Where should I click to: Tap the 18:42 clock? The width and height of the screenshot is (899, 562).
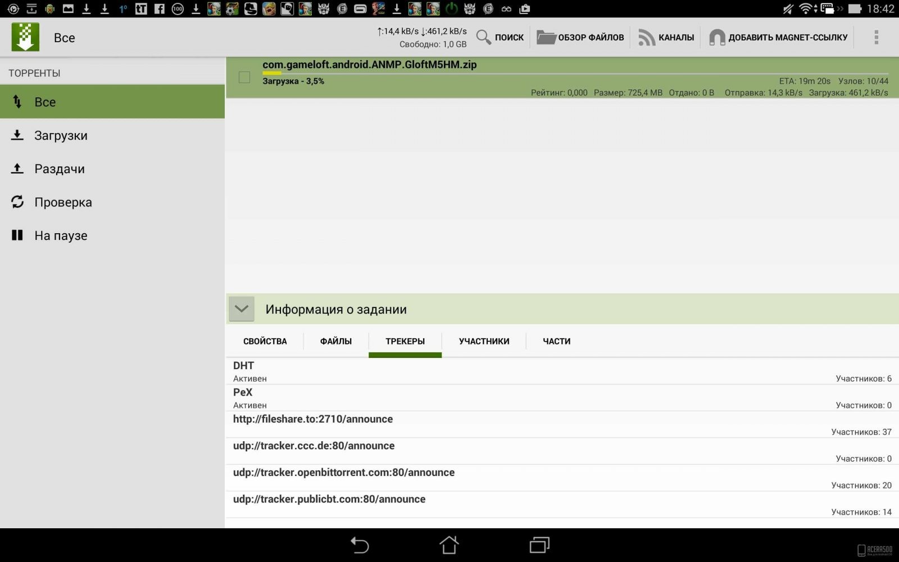(880, 8)
